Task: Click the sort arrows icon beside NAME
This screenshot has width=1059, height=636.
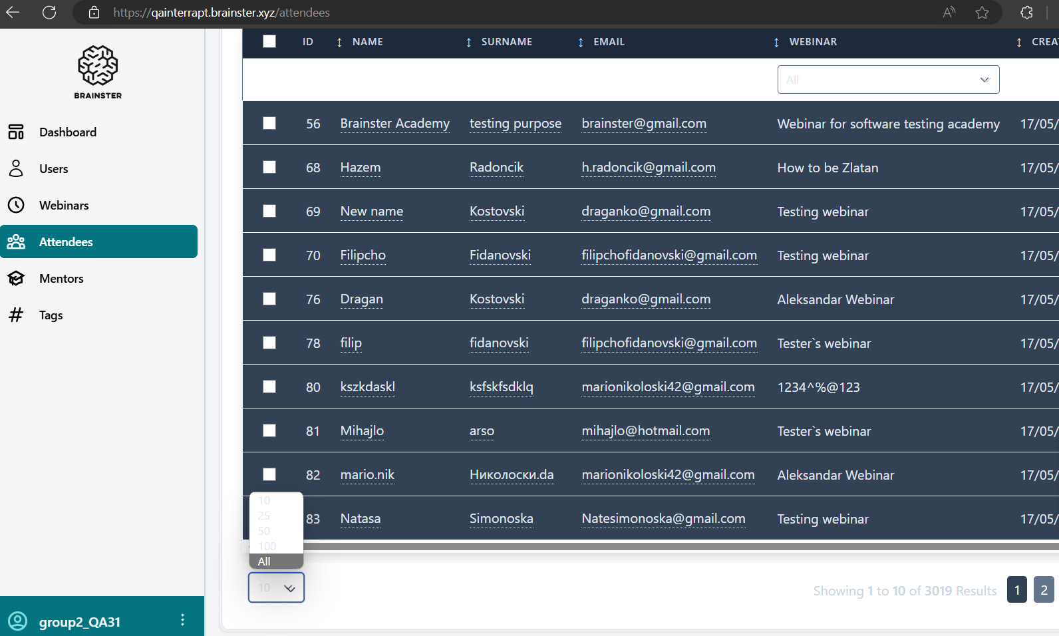Action: pyautogui.click(x=339, y=43)
